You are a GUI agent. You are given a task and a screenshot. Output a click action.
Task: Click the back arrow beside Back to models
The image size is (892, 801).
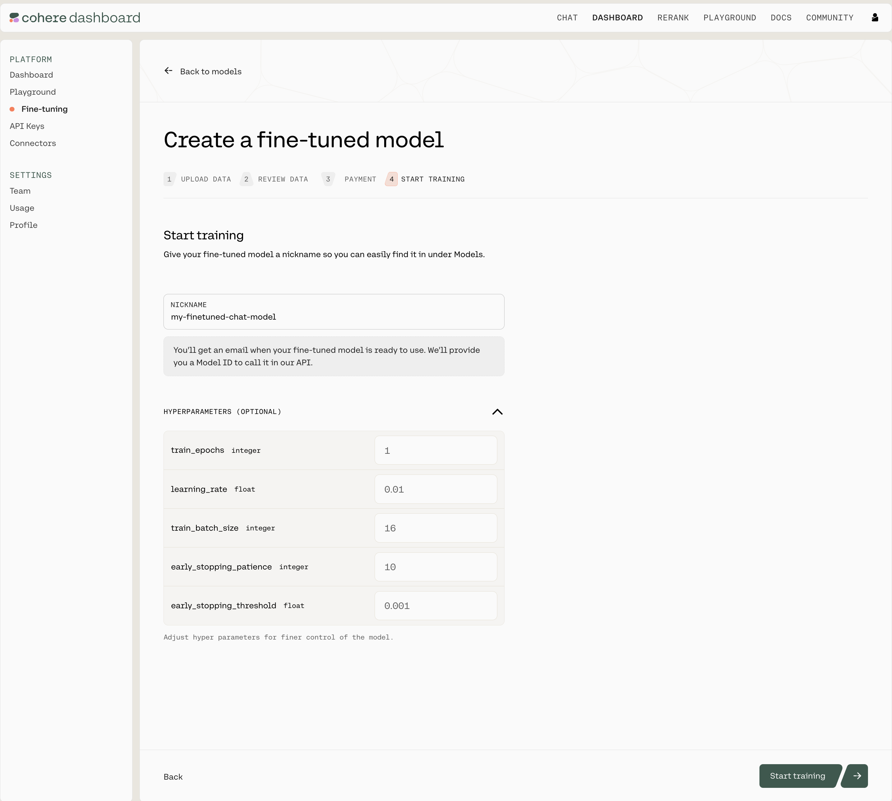point(168,71)
